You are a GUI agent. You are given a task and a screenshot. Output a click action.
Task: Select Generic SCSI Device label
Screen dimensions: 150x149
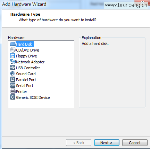click(33, 97)
